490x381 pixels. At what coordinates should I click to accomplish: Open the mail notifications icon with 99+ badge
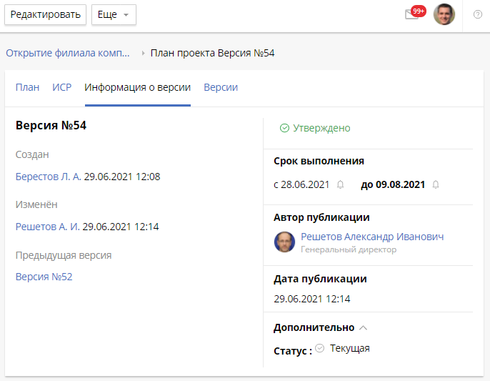tap(413, 14)
